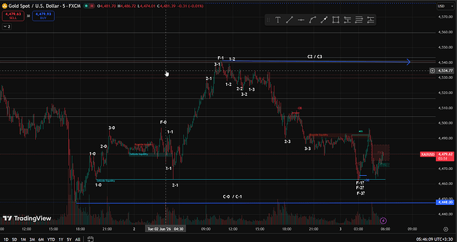The width and height of the screenshot is (457, 242).
Task: Click the BUY 4,479.93 button
Action: tap(44, 16)
